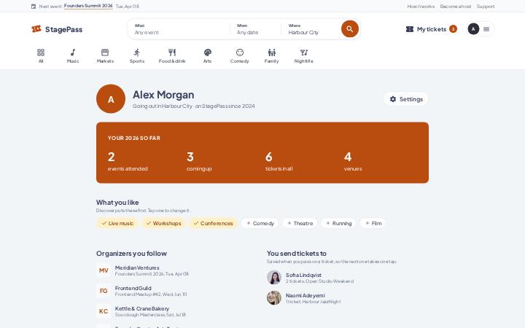Open My tickets ticket icon

click(410, 29)
